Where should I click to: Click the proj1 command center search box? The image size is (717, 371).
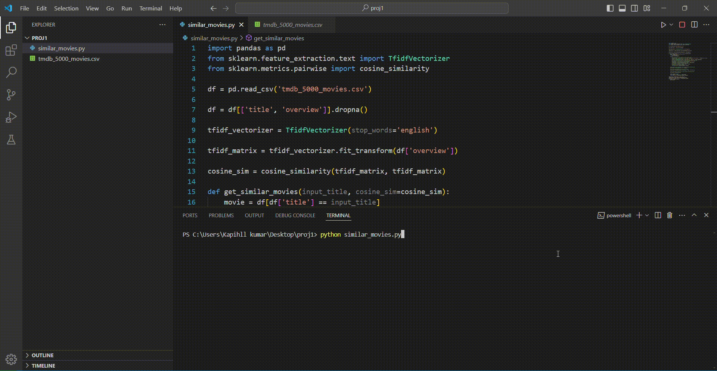(x=372, y=8)
